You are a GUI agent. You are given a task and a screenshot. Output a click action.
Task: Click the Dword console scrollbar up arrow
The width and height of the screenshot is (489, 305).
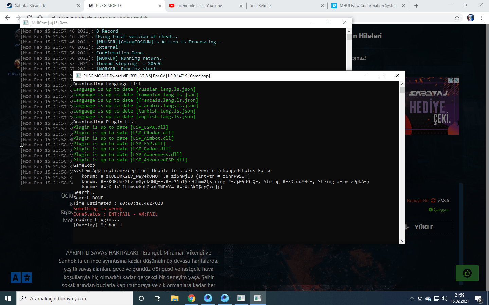(x=402, y=84)
